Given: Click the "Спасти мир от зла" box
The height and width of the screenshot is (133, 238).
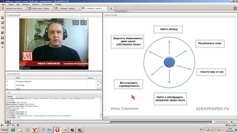Looking at the screenshot, I should [x=211, y=72].
